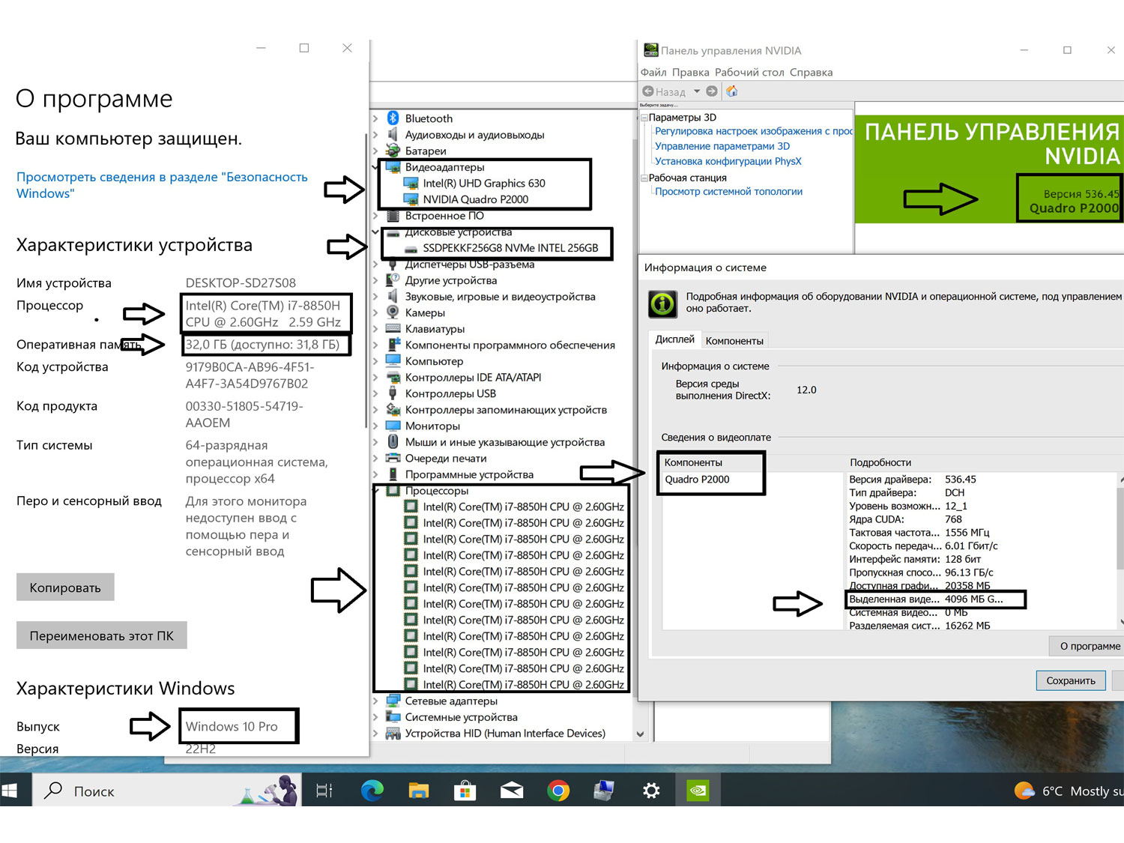Open Просмотр системной топологии link
Viewport: 1124px width, 843px height.
click(728, 191)
